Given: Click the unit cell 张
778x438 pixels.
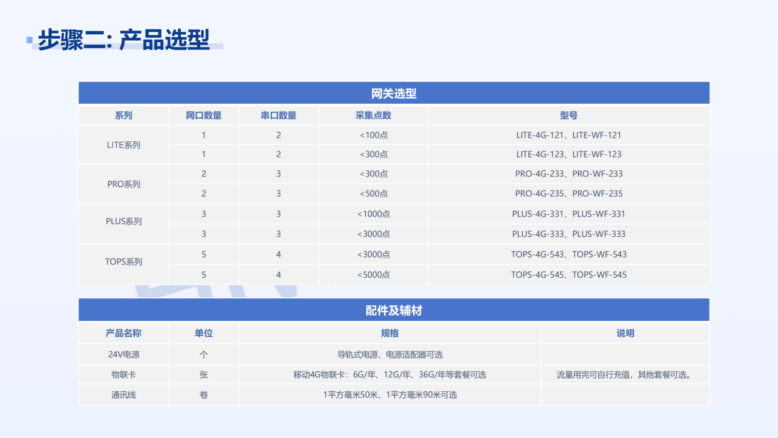Looking at the screenshot, I should [204, 375].
